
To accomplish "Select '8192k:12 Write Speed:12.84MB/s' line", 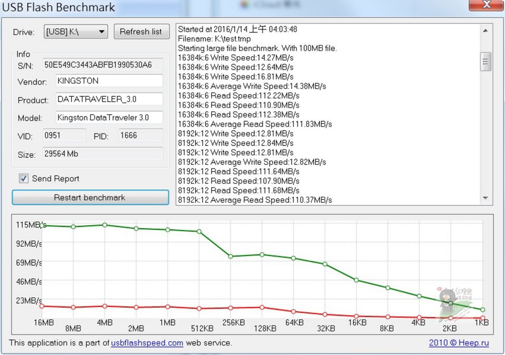I will 236,143.
